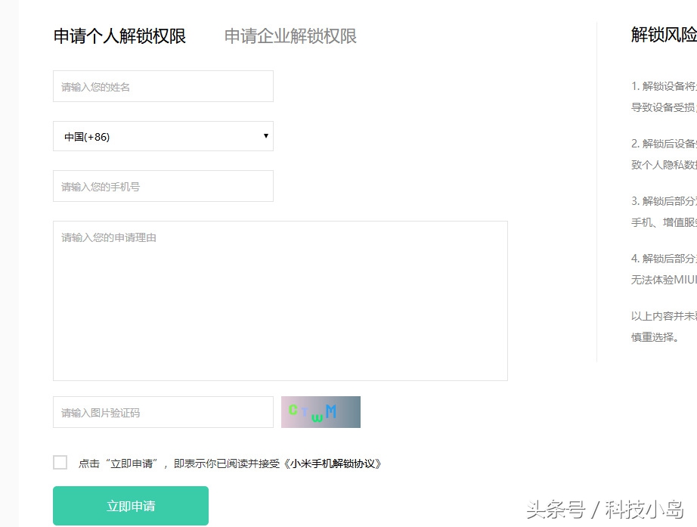The width and height of the screenshot is (697, 527).
Task: Click the 请输入您的姓名 name field
Action: click(163, 86)
